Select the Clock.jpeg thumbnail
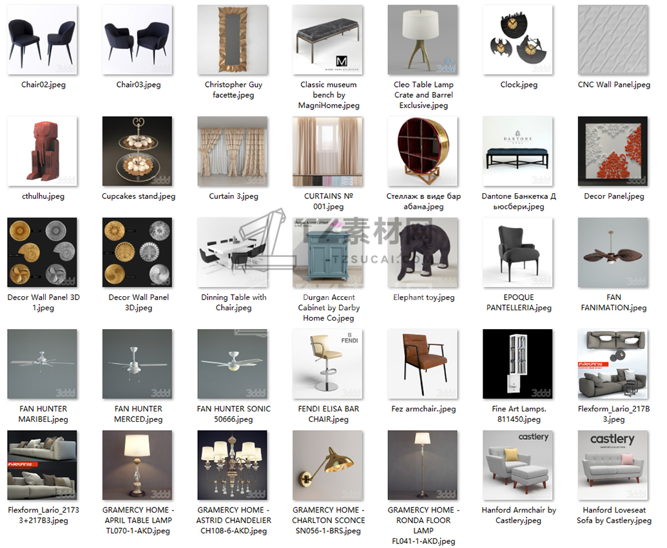The width and height of the screenshot is (667, 548). [517, 39]
